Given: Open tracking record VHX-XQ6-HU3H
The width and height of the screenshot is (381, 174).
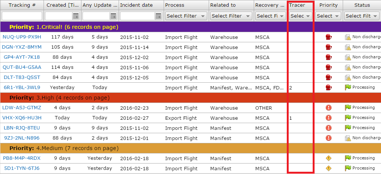Looking at the screenshot, I should [x=22, y=118].
